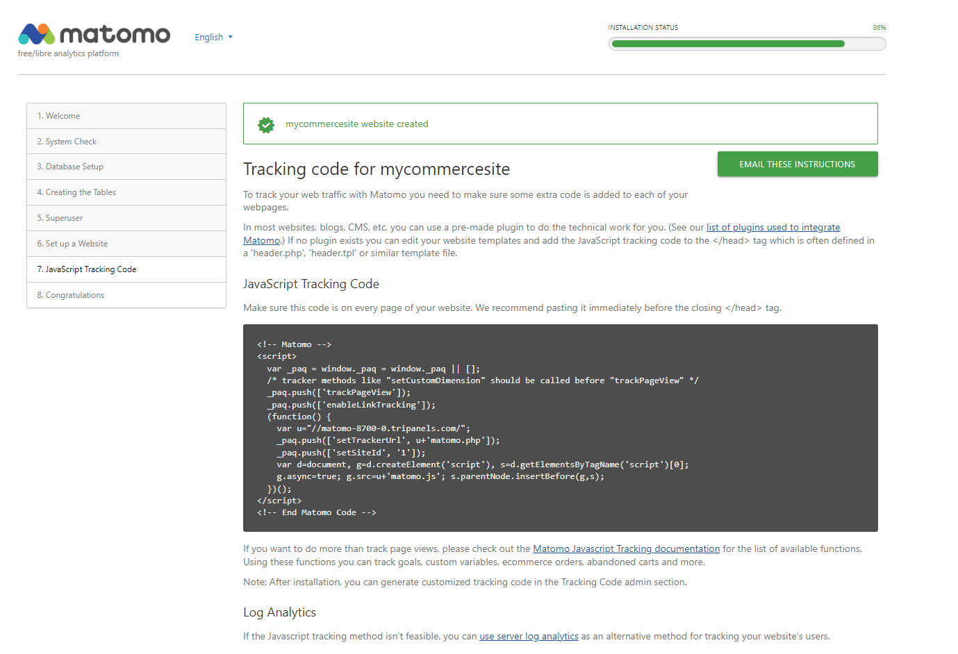Click the Matomo logo
958x654 pixels.
(x=94, y=34)
